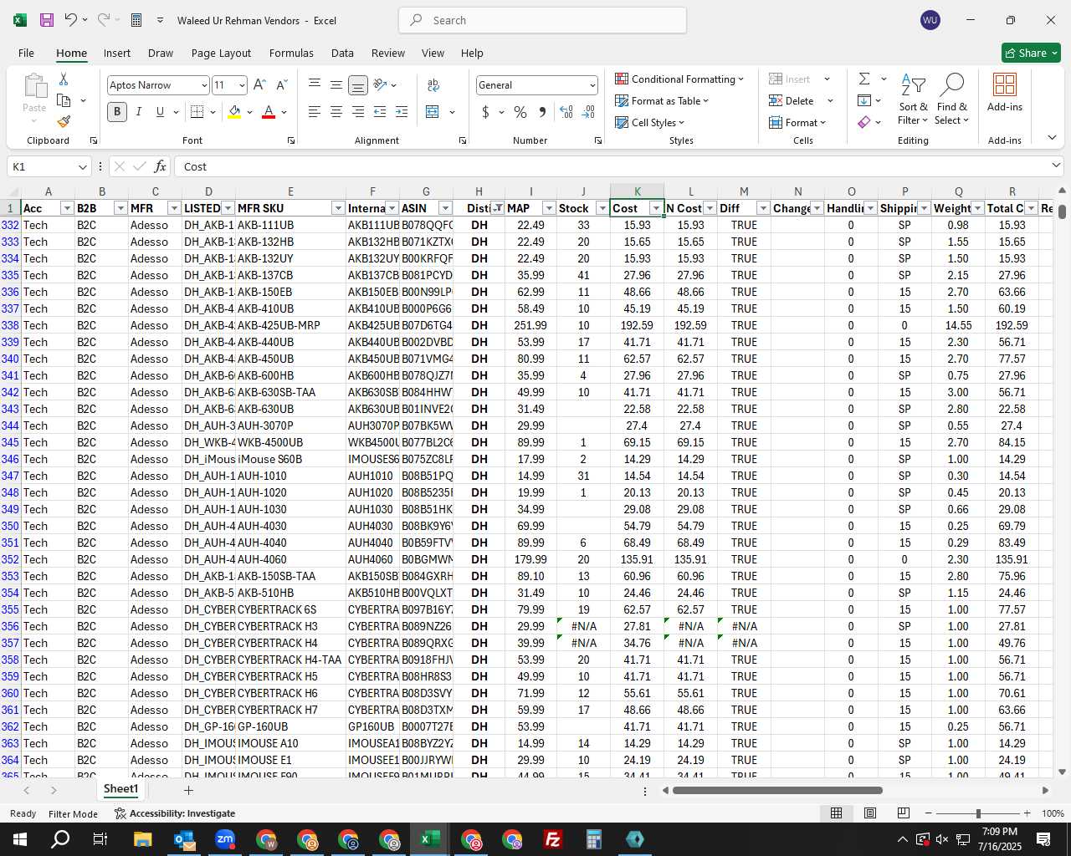Collapse the ribbon with chevron
This screenshot has width=1071, height=856.
click(x=1052, y=137)
